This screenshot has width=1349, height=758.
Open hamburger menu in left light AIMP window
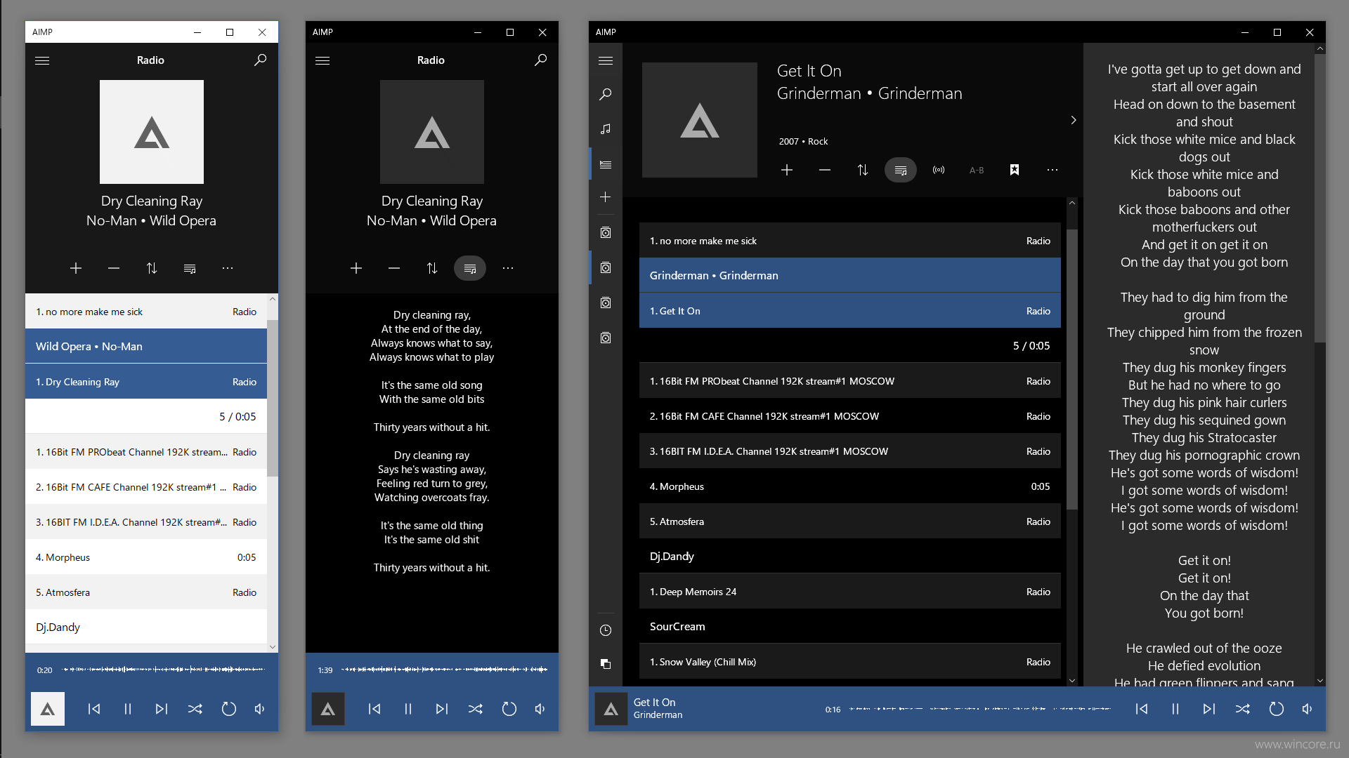(42, 60)
